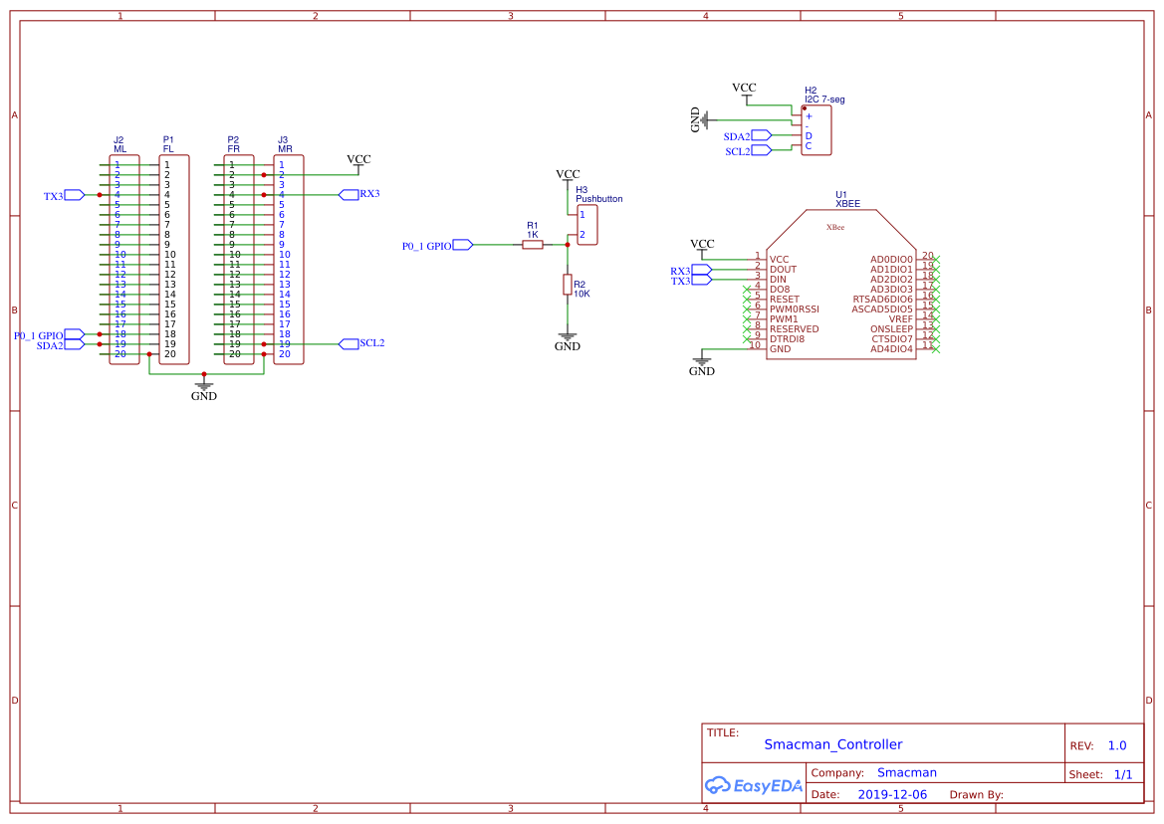The image size is (1164, 824).
Task: Click the RTSAD6DIO6 pin name on XBee
Action: (882, 300)
